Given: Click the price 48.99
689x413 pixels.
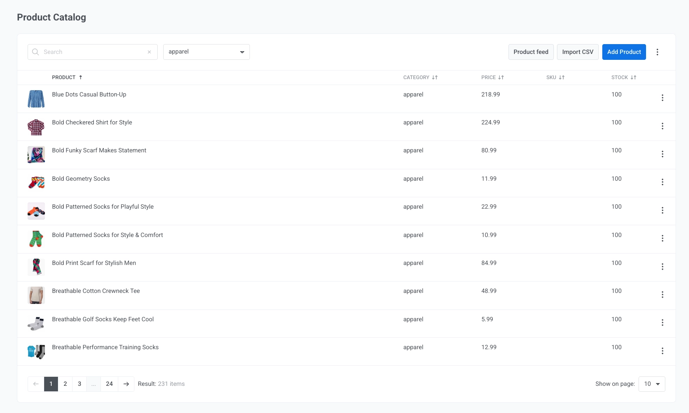Looking at the screenshot, I should click(489, 291).
